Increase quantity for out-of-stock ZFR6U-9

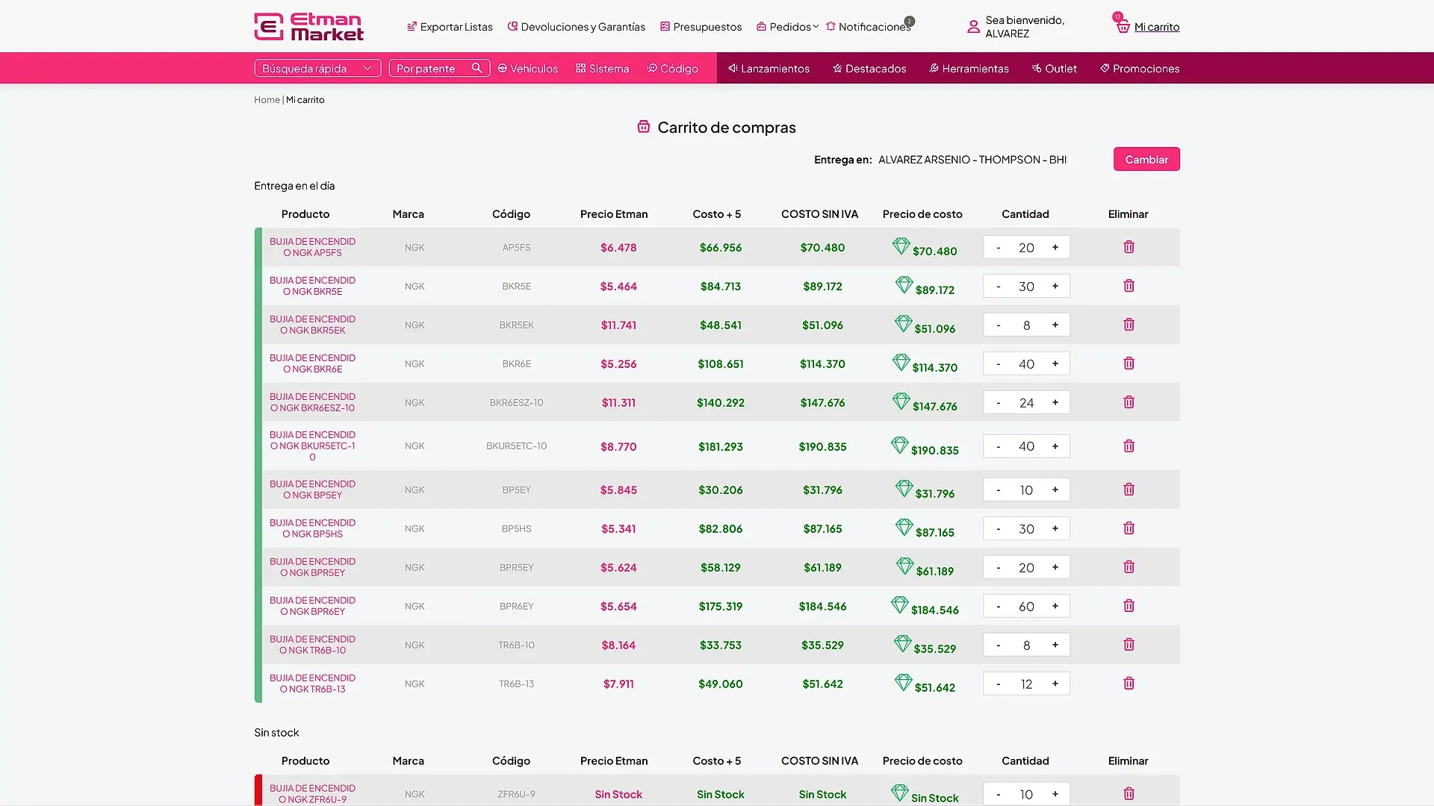[x=1055, y=794]
